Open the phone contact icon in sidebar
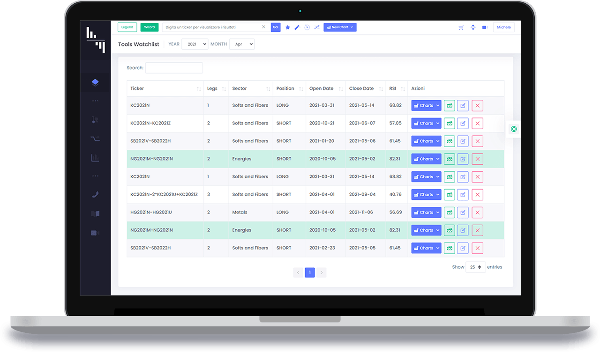This screenshot has width=600, height=352. click(x=95, y=195)
